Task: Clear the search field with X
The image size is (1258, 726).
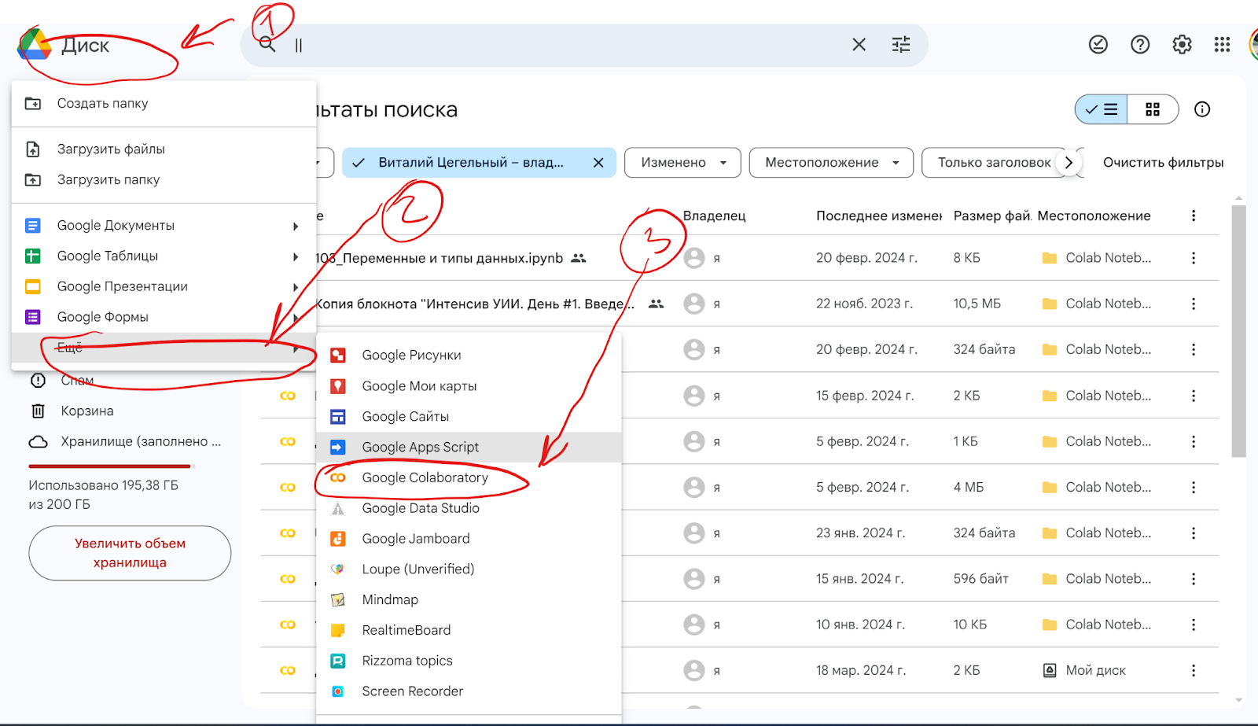Action: tap(859, 45)
